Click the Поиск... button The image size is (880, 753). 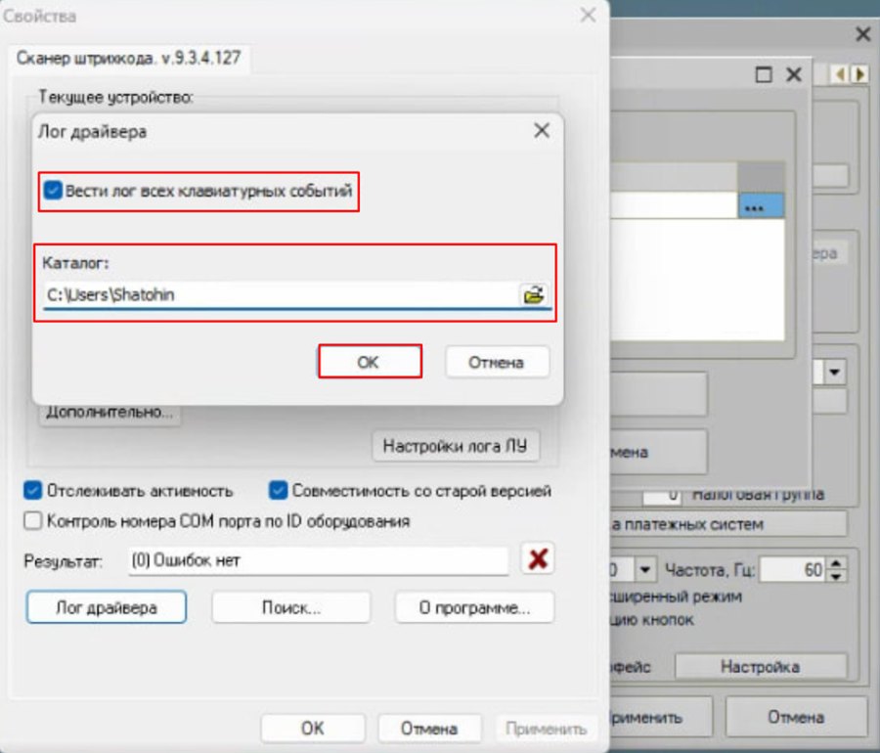click(291, 607)
